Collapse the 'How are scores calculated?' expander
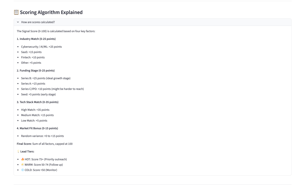294x185 pixels. 38,22
